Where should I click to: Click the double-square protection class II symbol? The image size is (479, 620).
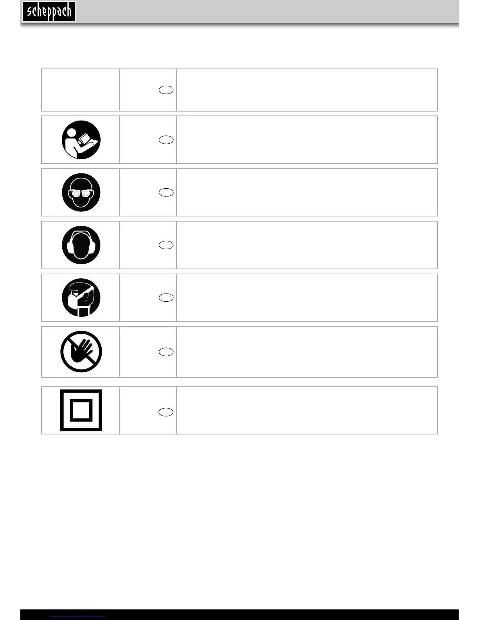click(x=81, y=410)
